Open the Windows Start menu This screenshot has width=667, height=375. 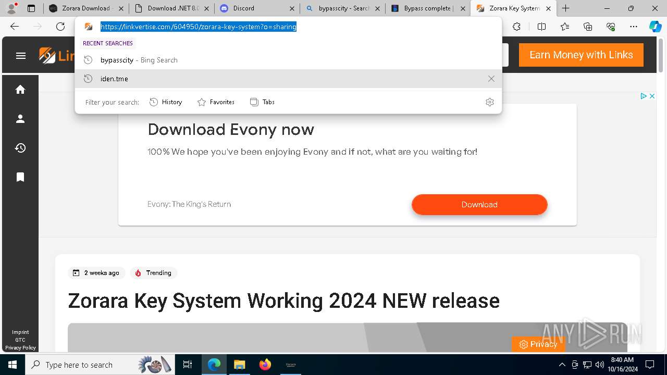[x=13, y=365]
